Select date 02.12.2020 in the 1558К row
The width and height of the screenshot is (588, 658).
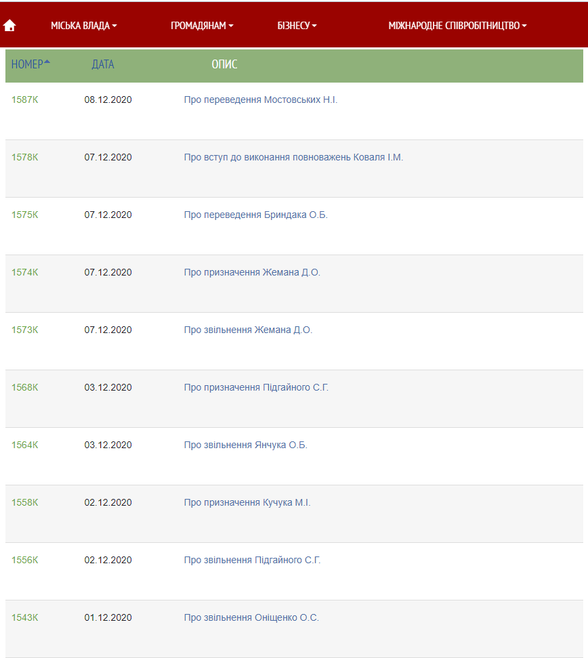click(x=108, y=502)
